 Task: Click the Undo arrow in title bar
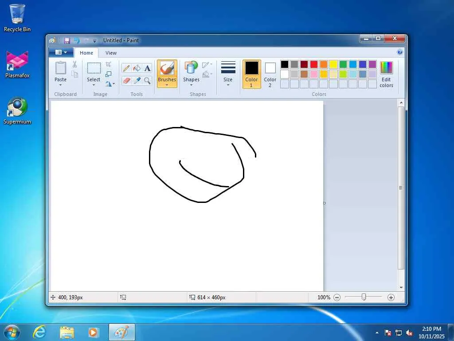coord(76,40)
